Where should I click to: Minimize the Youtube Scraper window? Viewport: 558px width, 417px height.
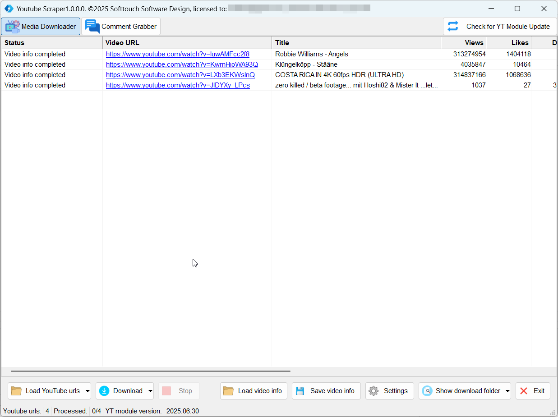[491, 9]
